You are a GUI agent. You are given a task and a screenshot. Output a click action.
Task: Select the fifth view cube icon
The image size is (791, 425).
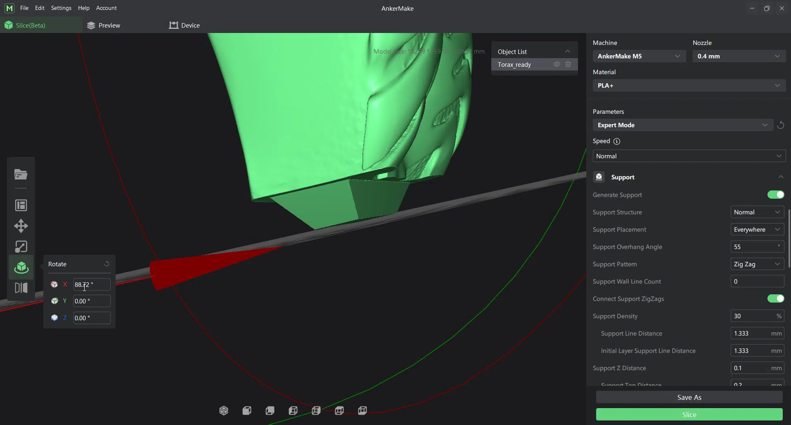[316, 411]
